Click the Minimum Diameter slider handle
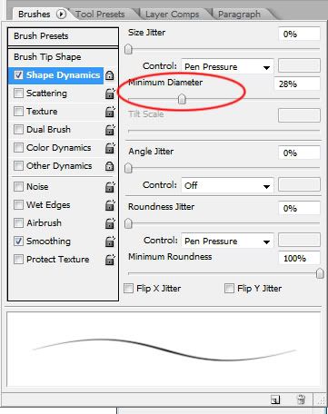The width and height of the screenshot is (328, 414). pyautogui.click(x=182, y=99)
